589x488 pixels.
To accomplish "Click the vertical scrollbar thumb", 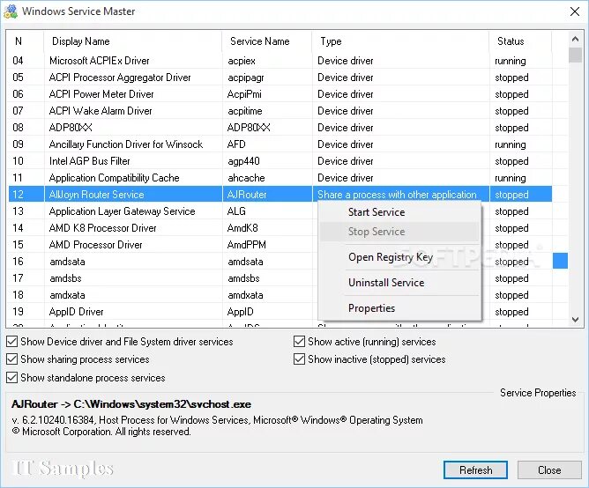I will (575, 55).
